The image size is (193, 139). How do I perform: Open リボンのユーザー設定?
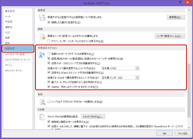pyautogui.click(x=15, y=54)
